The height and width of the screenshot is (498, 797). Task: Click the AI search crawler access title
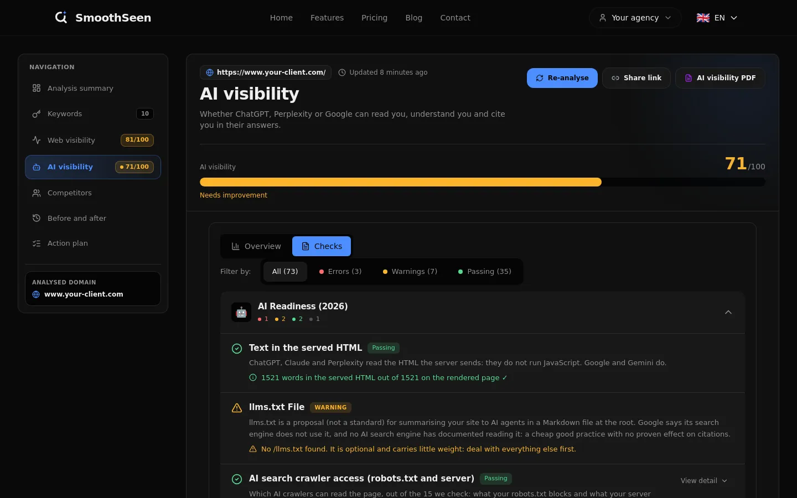361,479
